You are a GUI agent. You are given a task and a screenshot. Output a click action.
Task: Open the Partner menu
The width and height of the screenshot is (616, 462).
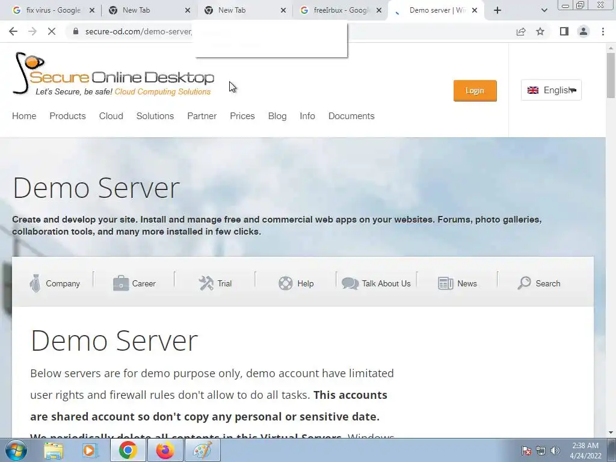(x=202, y=116)
